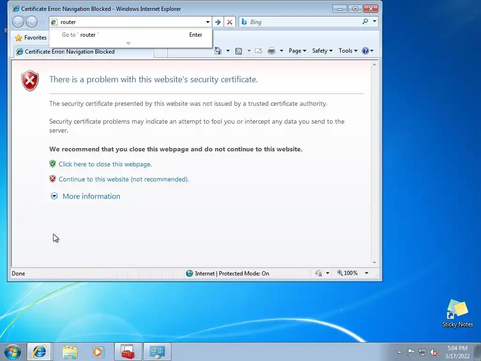Click the Forward navigation button
The image size is (481, 361).
point(31,22)
